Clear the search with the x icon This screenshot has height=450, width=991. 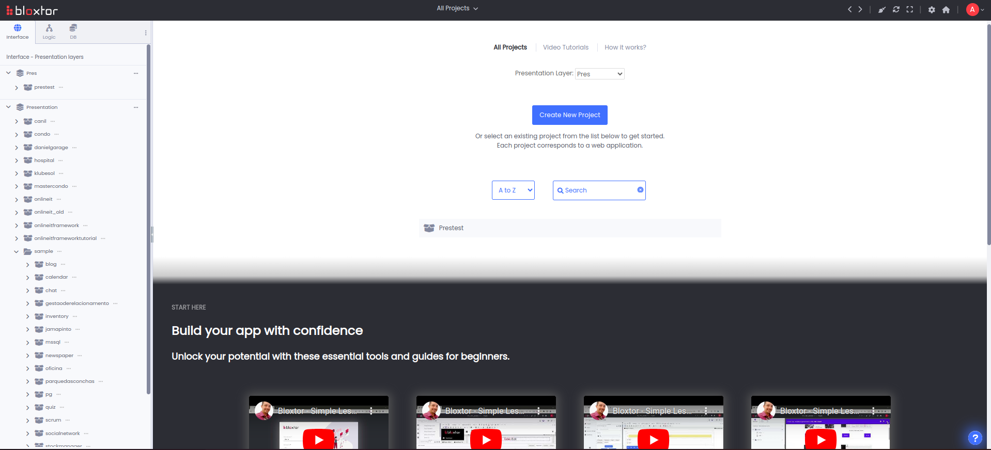pyautogui.click(x=640, y=190)
